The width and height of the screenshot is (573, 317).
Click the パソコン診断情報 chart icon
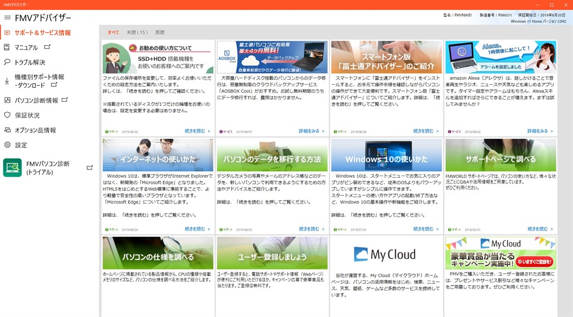(7, 100)
